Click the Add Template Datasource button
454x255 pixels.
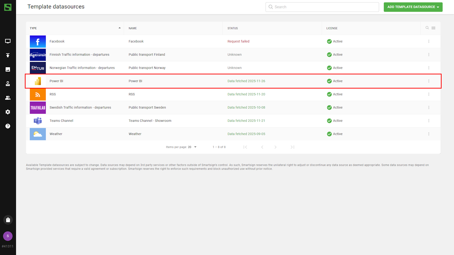coord(413,7)
